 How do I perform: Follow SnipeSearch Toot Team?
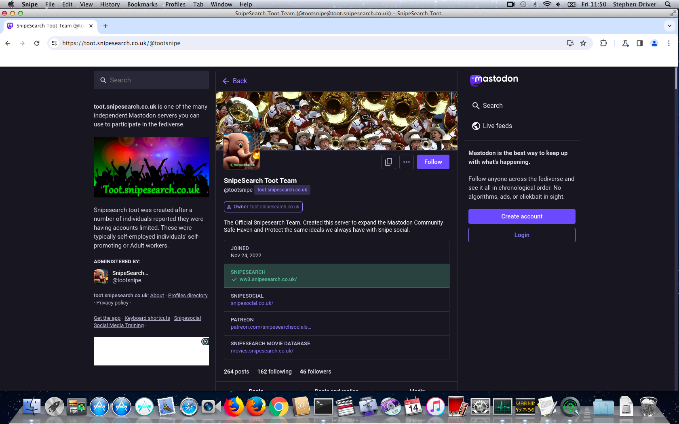click(433, 162)
